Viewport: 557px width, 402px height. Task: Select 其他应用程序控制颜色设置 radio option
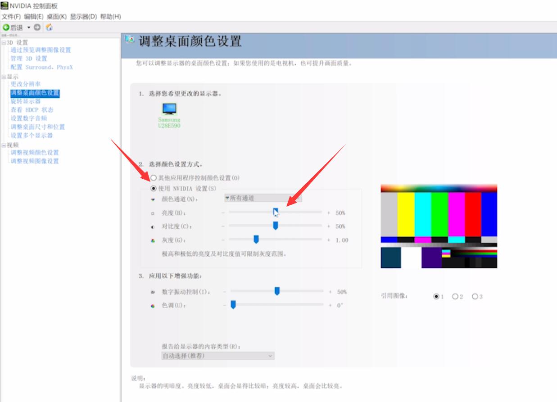tap(154, 177)
